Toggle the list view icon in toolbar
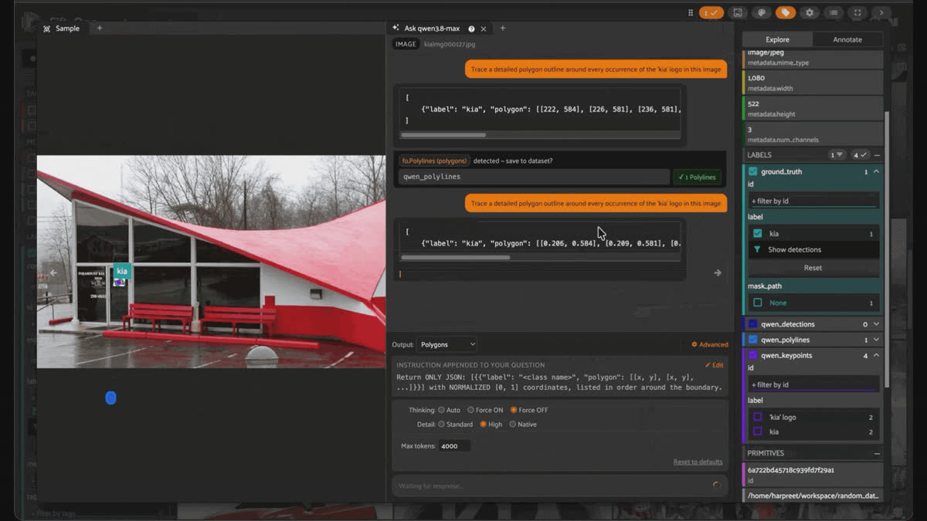 (834, 12)
